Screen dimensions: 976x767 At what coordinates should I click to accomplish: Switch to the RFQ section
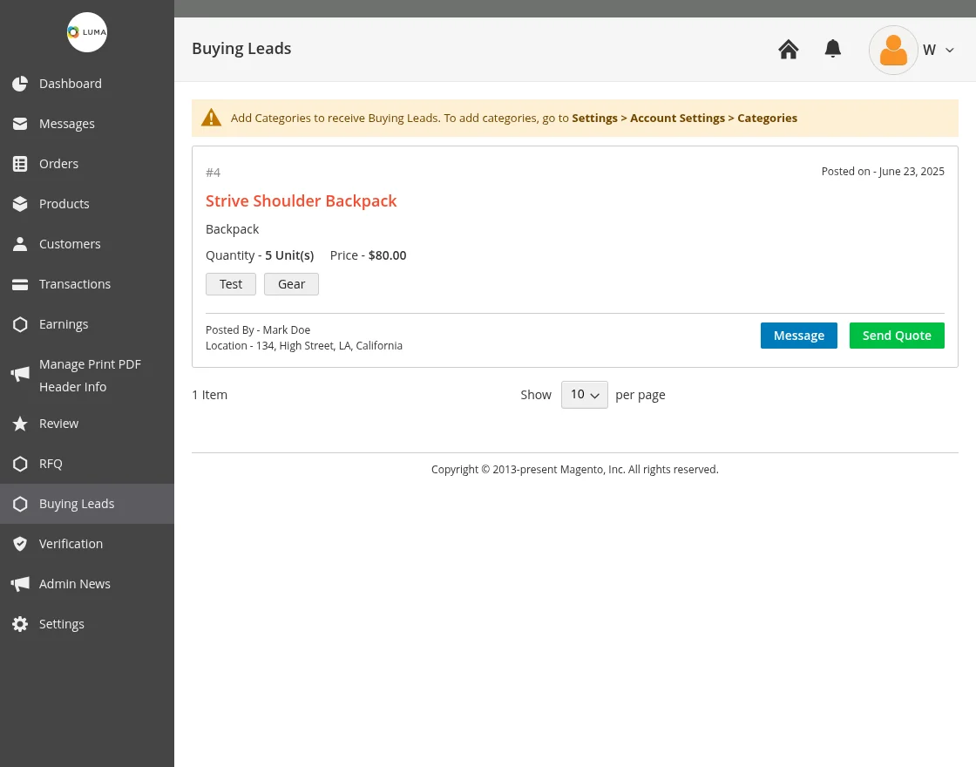point(51,463)
